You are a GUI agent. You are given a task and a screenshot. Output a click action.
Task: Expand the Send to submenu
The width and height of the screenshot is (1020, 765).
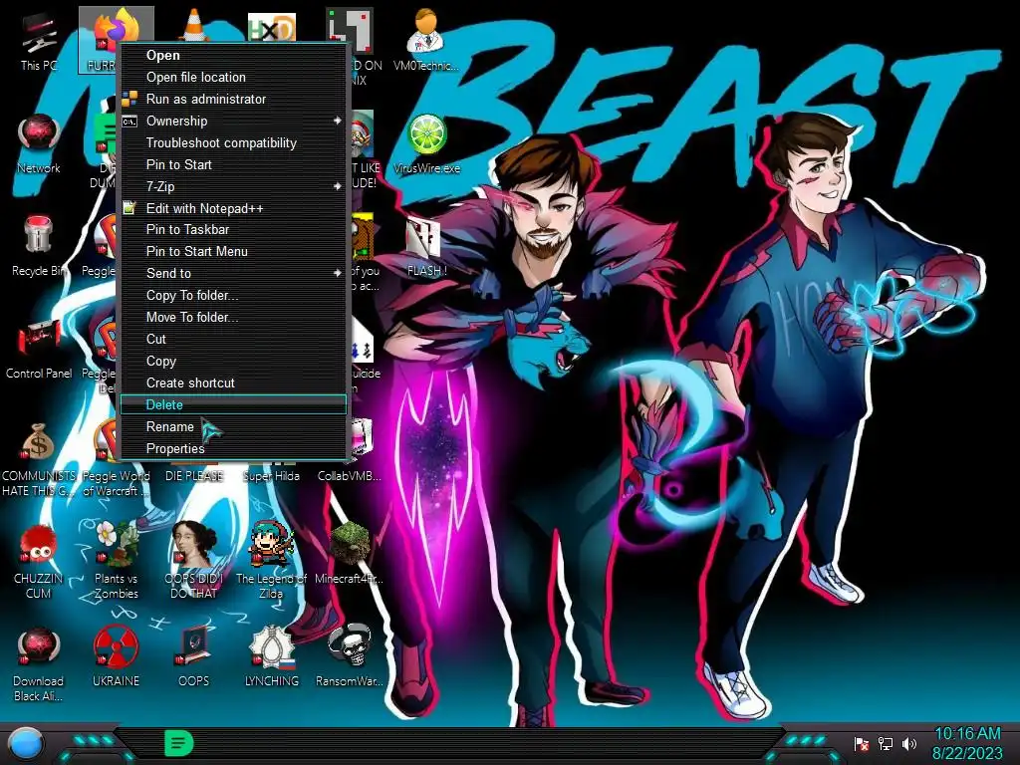[x=233, y=273]
